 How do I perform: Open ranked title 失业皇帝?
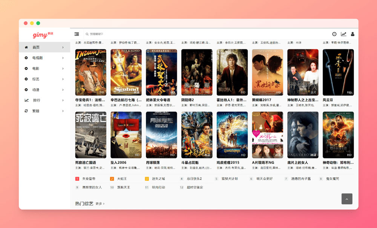89,179
